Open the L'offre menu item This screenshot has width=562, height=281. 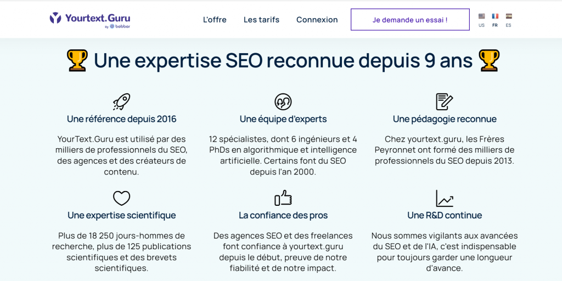[215, 20]
